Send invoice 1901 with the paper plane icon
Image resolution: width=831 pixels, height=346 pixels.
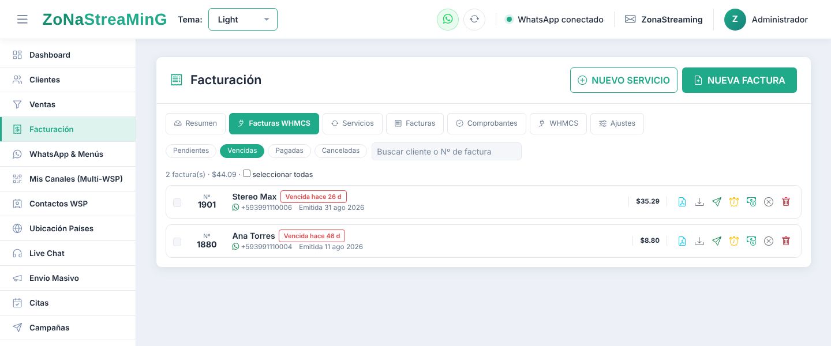click(717, 202)
